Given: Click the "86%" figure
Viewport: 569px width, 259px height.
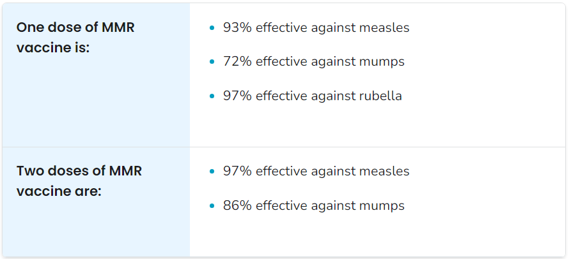Looking at the screenshot, I should point(237,205).
